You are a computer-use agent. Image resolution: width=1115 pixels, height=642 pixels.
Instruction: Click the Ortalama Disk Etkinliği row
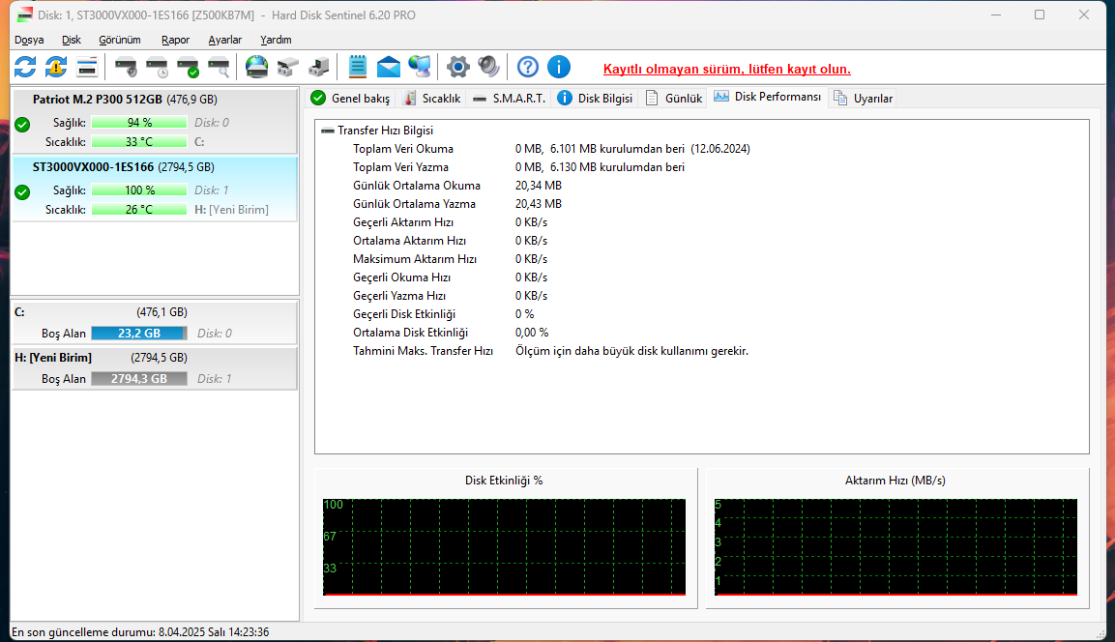pyautogui.click(x=451, y=333)
